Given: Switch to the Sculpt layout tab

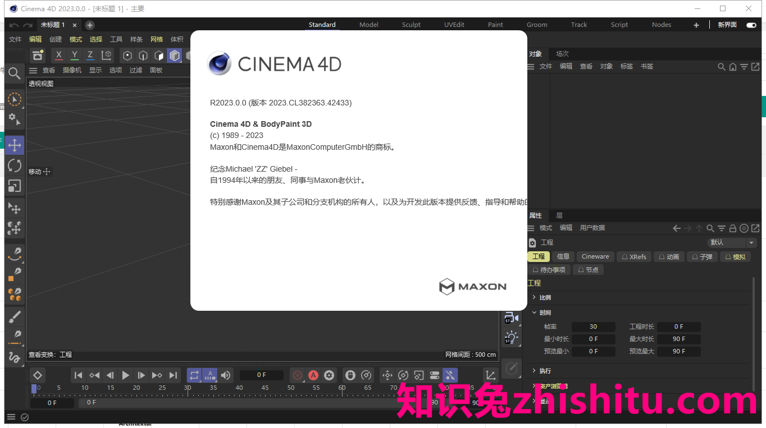Looking at the screenshot, I should click(411, 24).
